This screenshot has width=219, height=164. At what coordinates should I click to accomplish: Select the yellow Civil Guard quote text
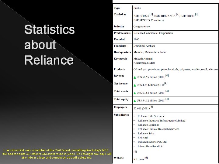pyautogui.click(x=57, y=154)
